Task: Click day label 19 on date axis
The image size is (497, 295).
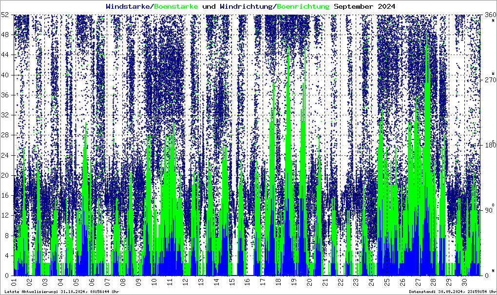Action: (x=294, y=281)
